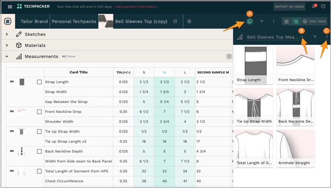This screenshot has height=188, width=331.
Task: Select the Tie up Strap Length x2 title
Action: point(66,141)
